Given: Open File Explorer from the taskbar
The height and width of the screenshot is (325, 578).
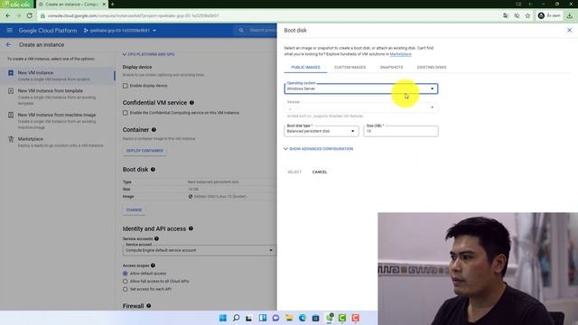Looking at the screenshot, I should click(x=289, y=318).
